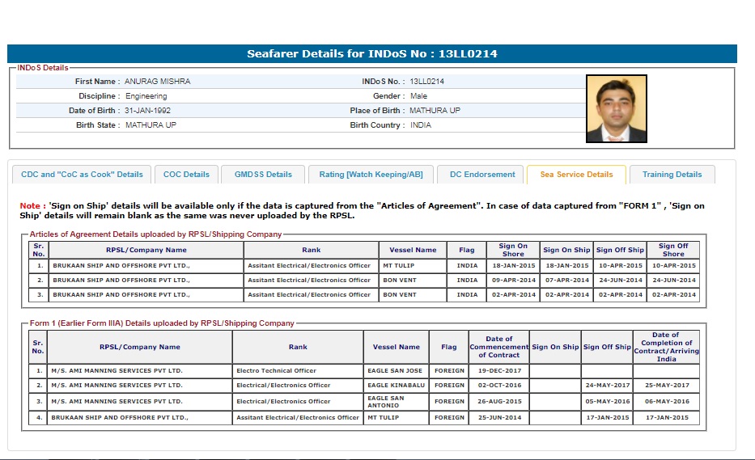
Task: Click the Date of Birth value 31-JAN-1992
Action: (147, 111)
